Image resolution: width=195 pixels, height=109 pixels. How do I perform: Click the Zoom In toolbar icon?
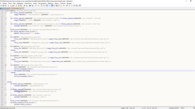point(36,5)
